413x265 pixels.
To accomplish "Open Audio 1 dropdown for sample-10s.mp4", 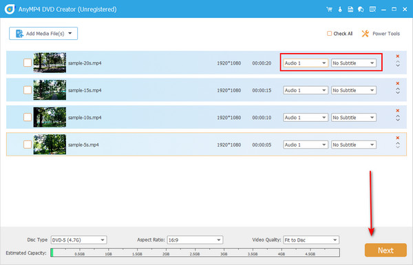I will click(x=306, y=118).
